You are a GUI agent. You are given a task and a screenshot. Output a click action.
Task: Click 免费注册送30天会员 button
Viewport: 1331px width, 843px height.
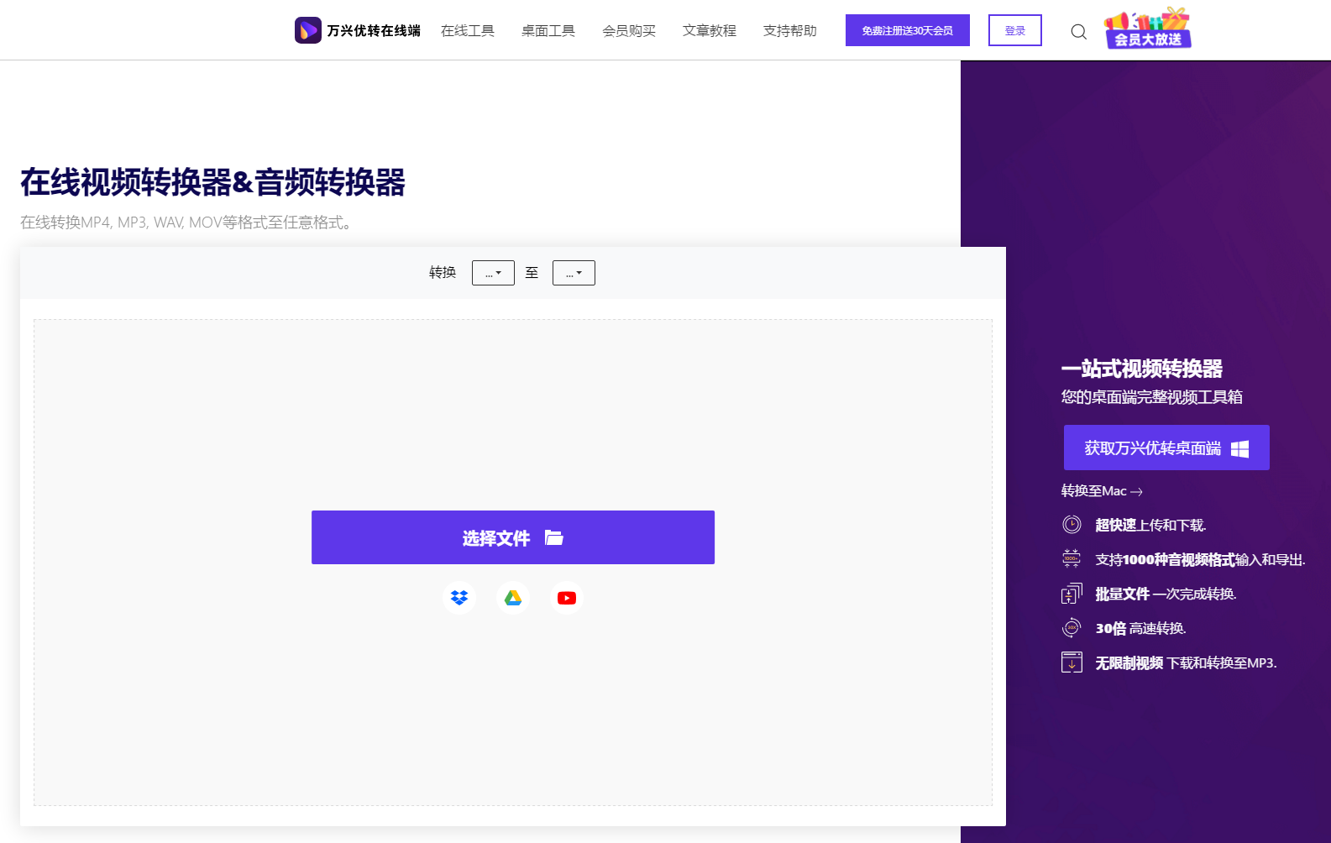908,30
